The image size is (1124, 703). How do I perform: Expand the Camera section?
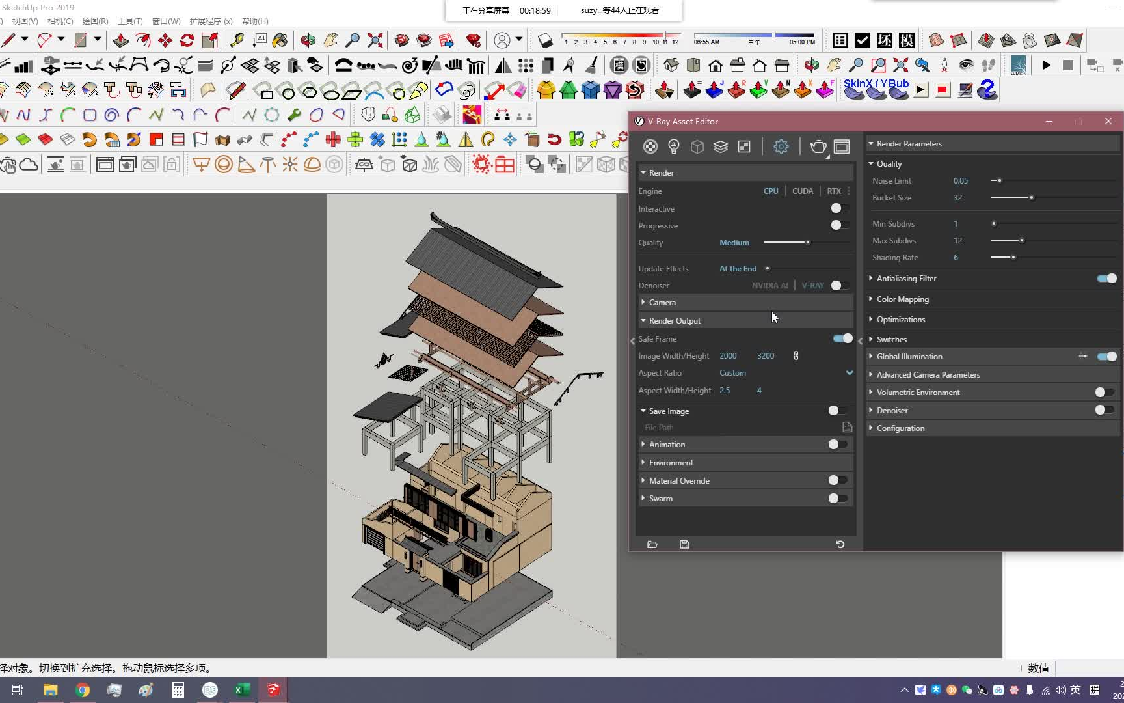pyautogui.click(x=662, y=303)
